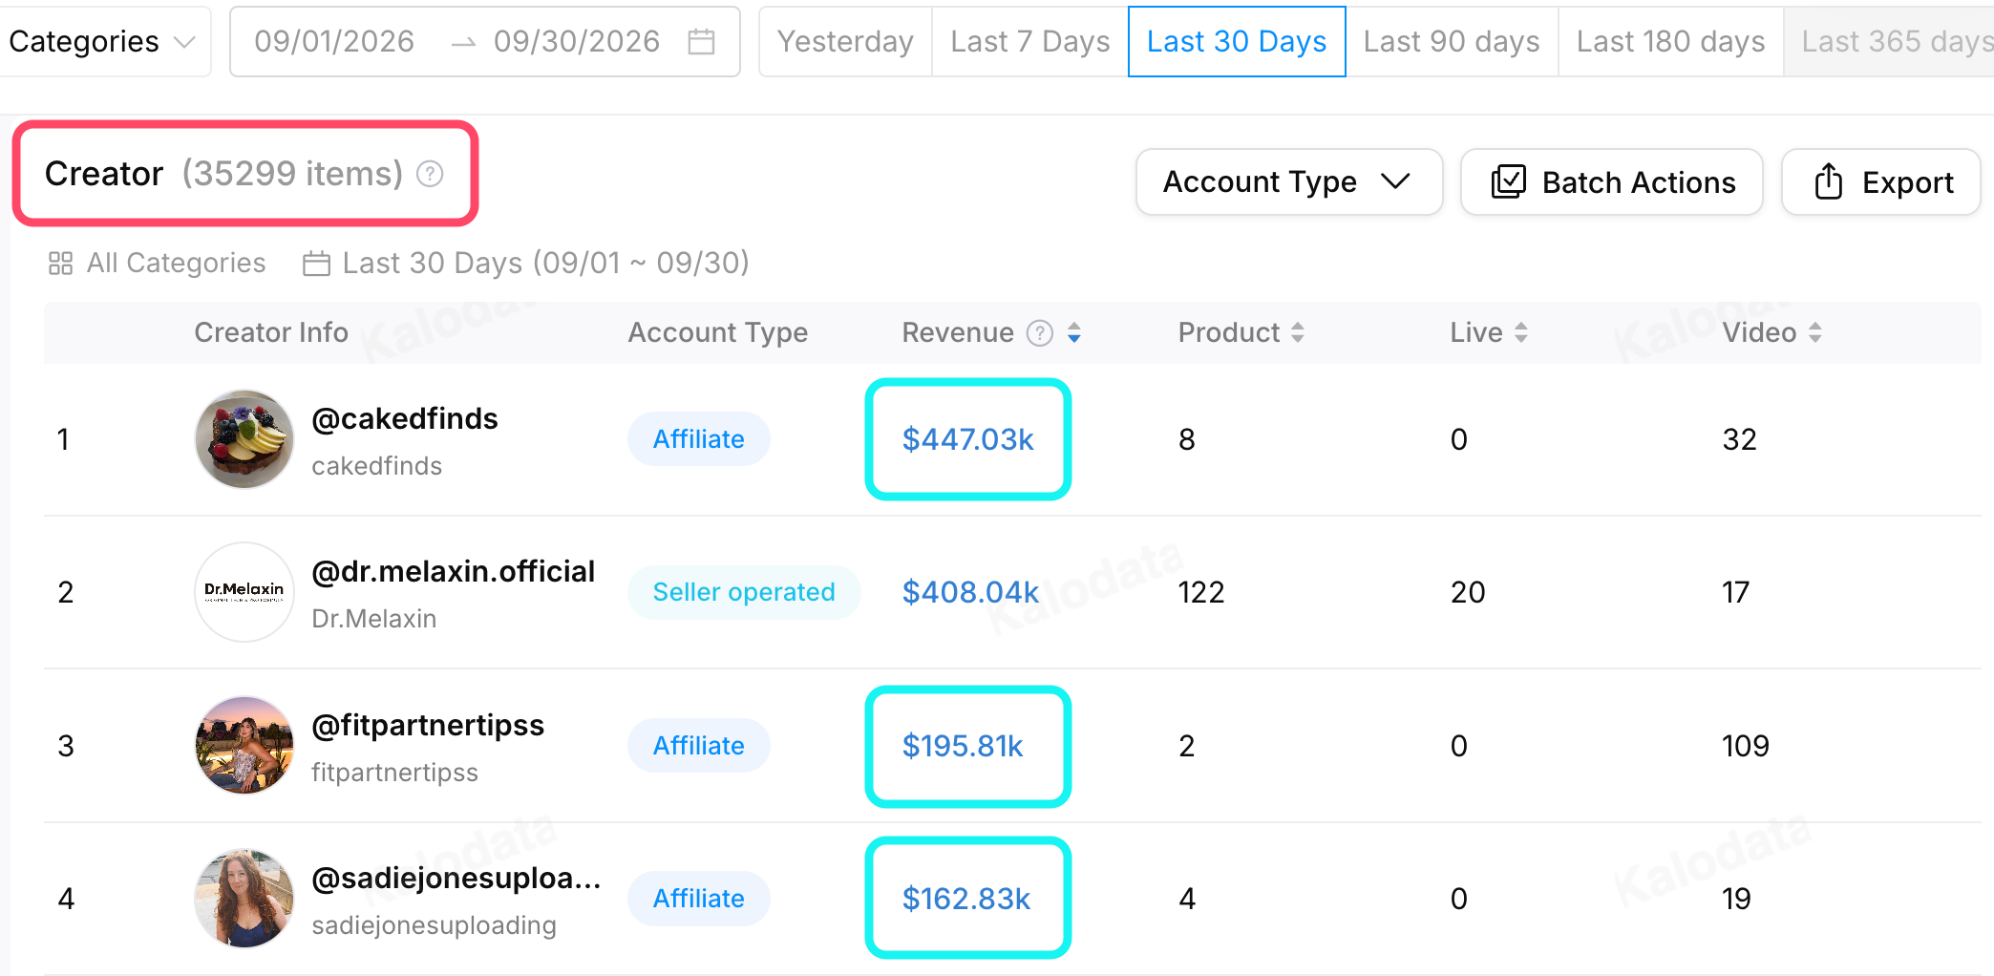Open the Dr.Melaxin logo avatar
Viewport: 1994px width, 976px height.
coord(244,592)
